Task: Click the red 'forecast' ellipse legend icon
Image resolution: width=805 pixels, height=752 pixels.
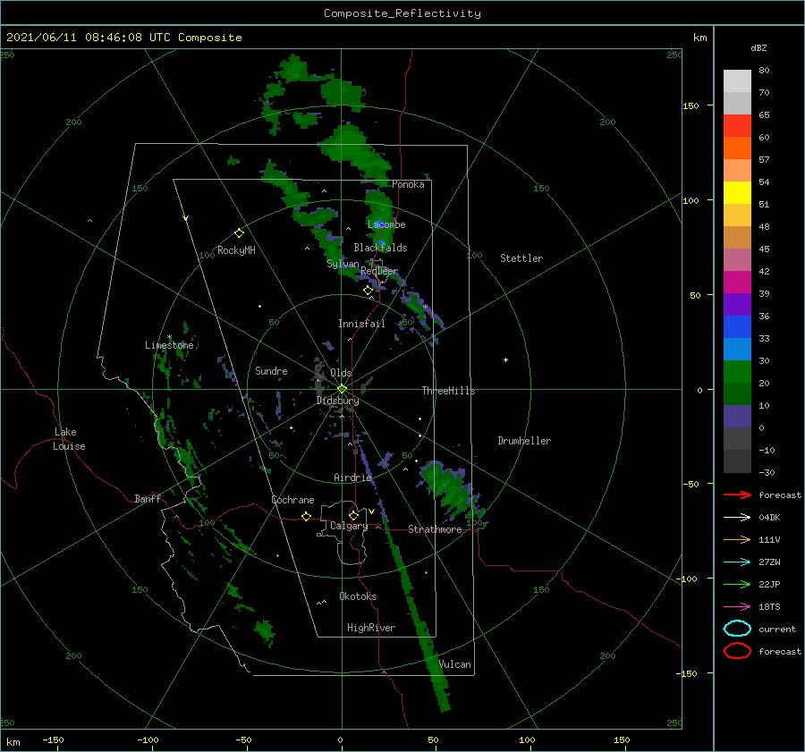Action: 737,651
